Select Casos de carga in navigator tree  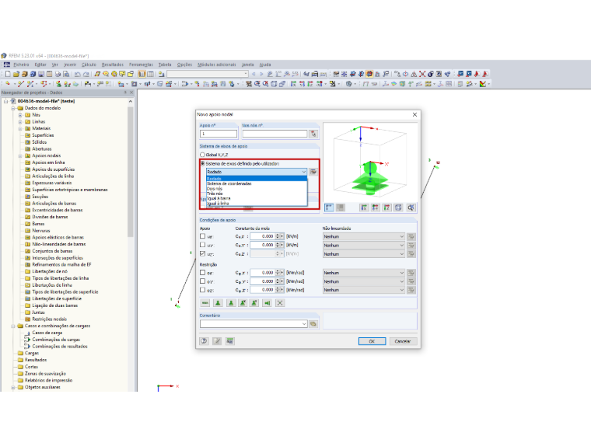(47, 333)
